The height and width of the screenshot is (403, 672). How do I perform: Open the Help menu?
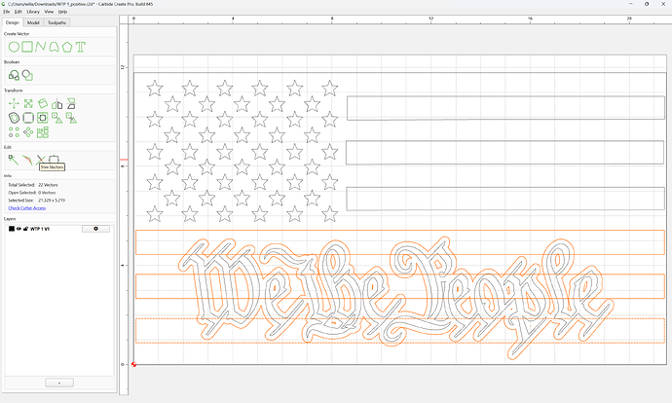tap(62, 12)
